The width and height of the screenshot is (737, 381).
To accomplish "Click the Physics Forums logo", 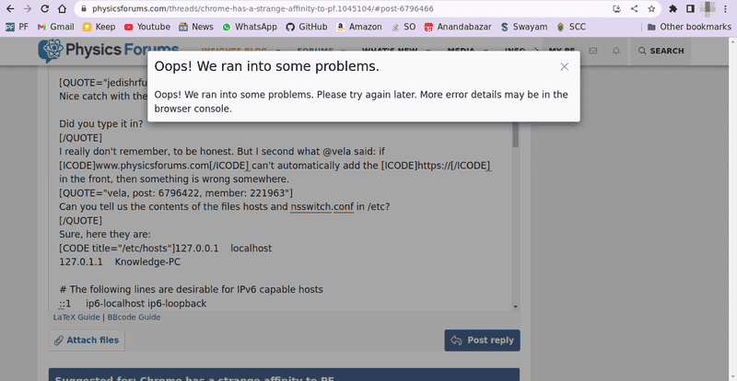I will click(x=95, y=51).
